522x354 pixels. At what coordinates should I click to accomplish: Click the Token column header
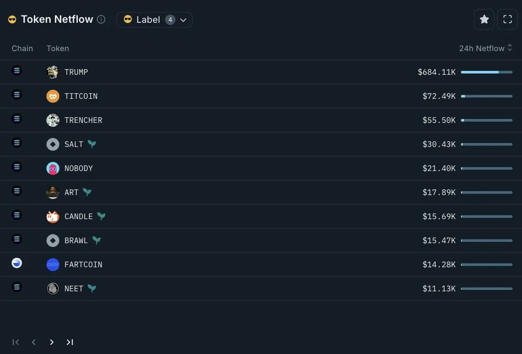[58, 48]
